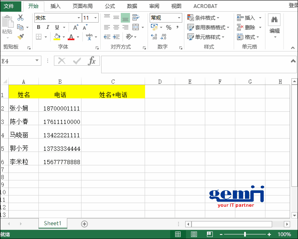Viewport: 298px width, 239px height.
Task: Toggle Italic formatting
Action: click(x=48, y=27)
